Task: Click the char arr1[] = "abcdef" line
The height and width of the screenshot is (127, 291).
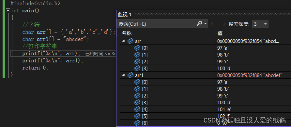Action: click(x=56, y=39)
